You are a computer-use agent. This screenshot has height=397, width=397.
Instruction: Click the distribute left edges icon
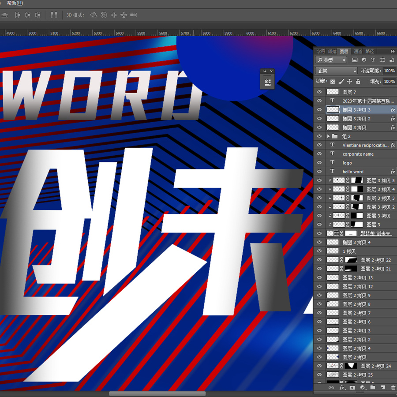pos(18,15)
